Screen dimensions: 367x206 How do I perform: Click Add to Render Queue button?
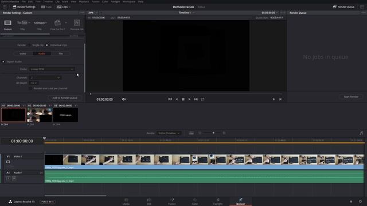tap(65, 98)
